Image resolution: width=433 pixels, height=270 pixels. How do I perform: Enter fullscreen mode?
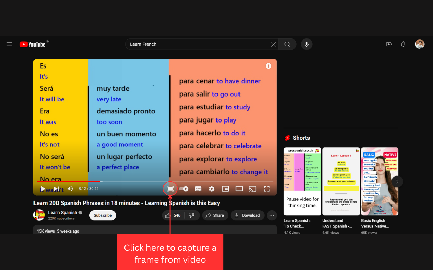coord(266,188)
